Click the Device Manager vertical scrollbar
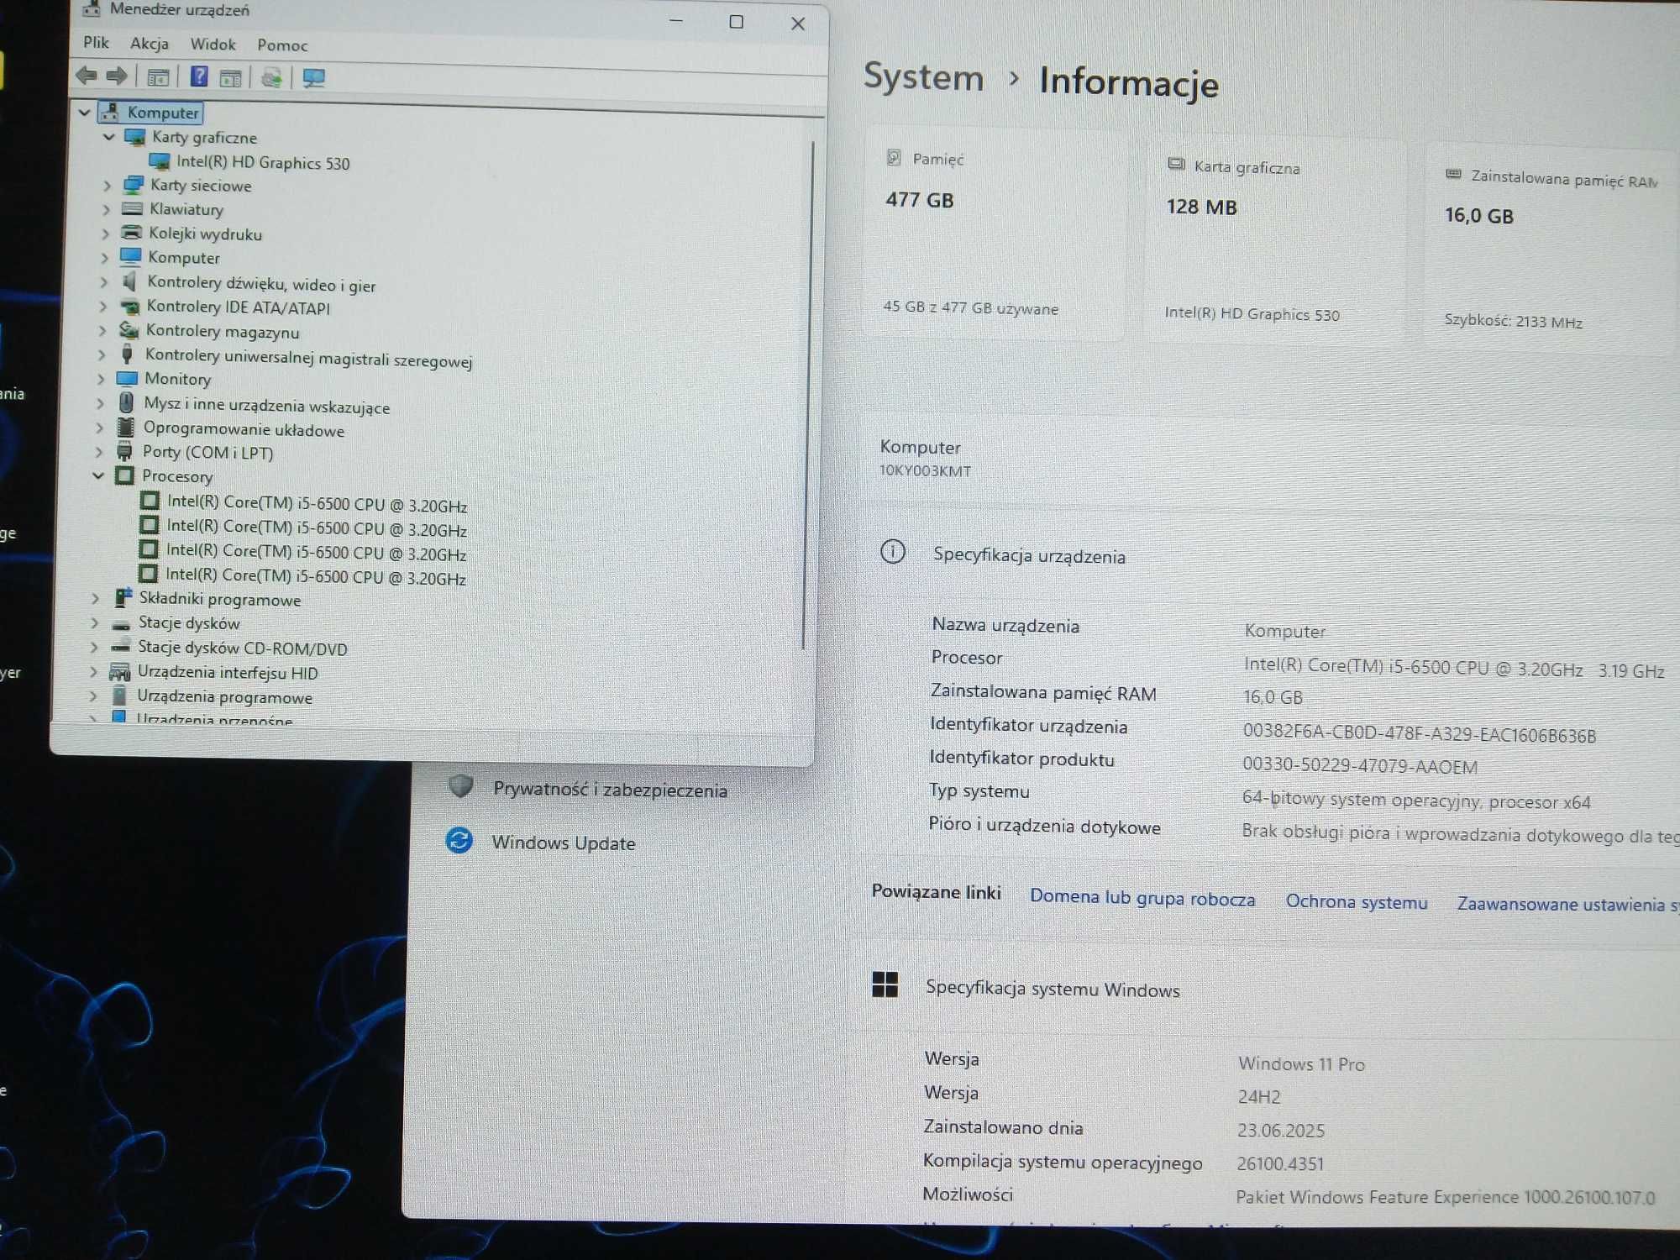This screenshot has width=1680, height=1260. [x=808, y=395]
